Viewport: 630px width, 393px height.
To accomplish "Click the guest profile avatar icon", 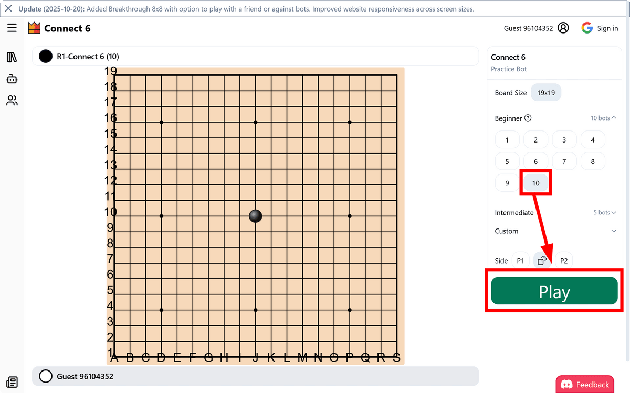I will (x=563, y=28).
